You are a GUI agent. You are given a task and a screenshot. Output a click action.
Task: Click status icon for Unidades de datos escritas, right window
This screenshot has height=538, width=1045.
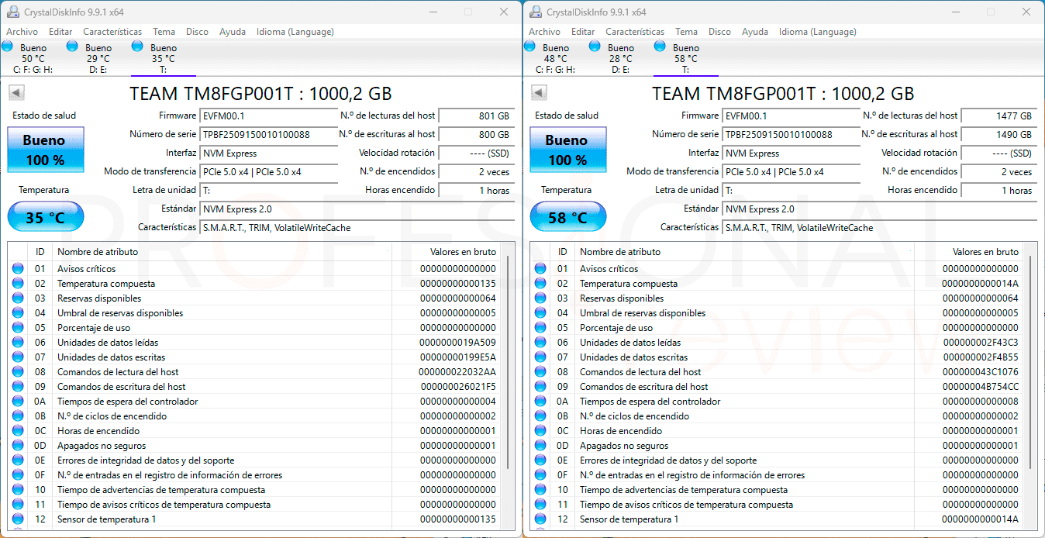tap(541, 357)
